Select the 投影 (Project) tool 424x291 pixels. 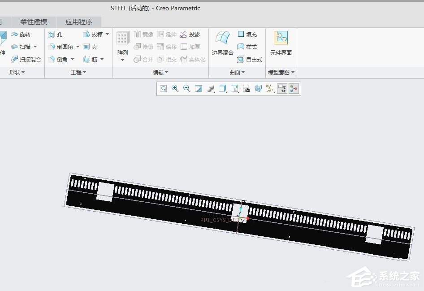click(192, 34)
